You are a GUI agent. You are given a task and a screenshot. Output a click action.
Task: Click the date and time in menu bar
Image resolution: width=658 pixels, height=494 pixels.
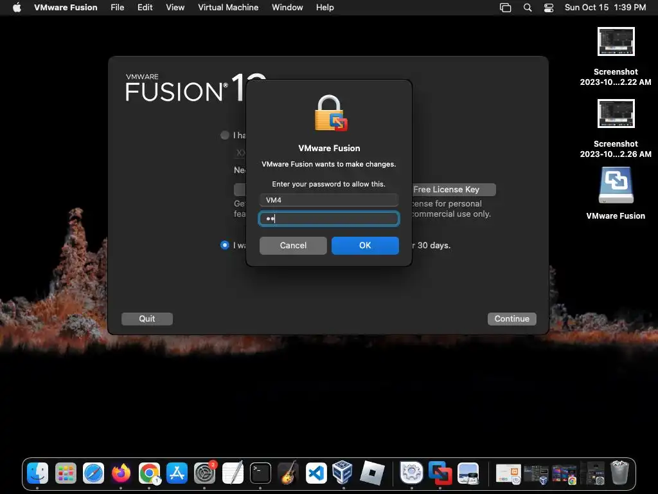click(605, 7)
